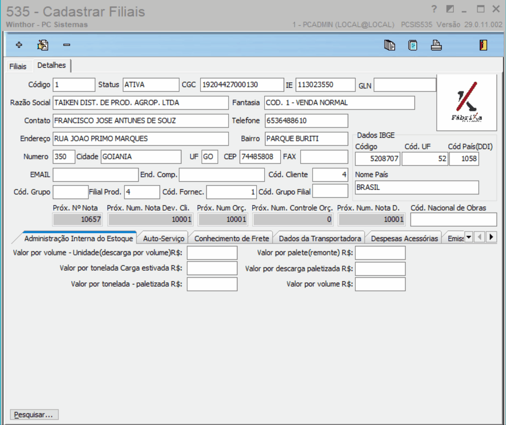506x425 pixels.
Task: Click the empty FAX field
Action: 324,157
